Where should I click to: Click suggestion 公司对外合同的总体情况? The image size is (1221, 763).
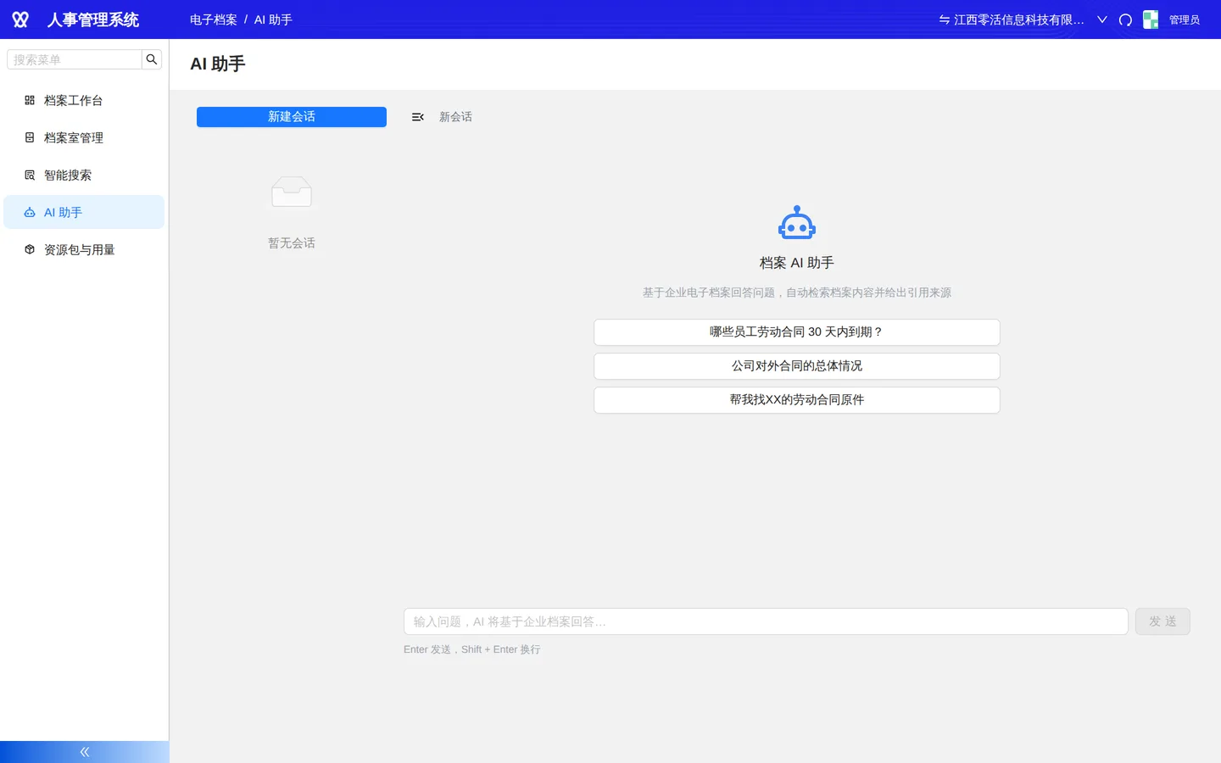pyautogui.click(x=797, y=366)
